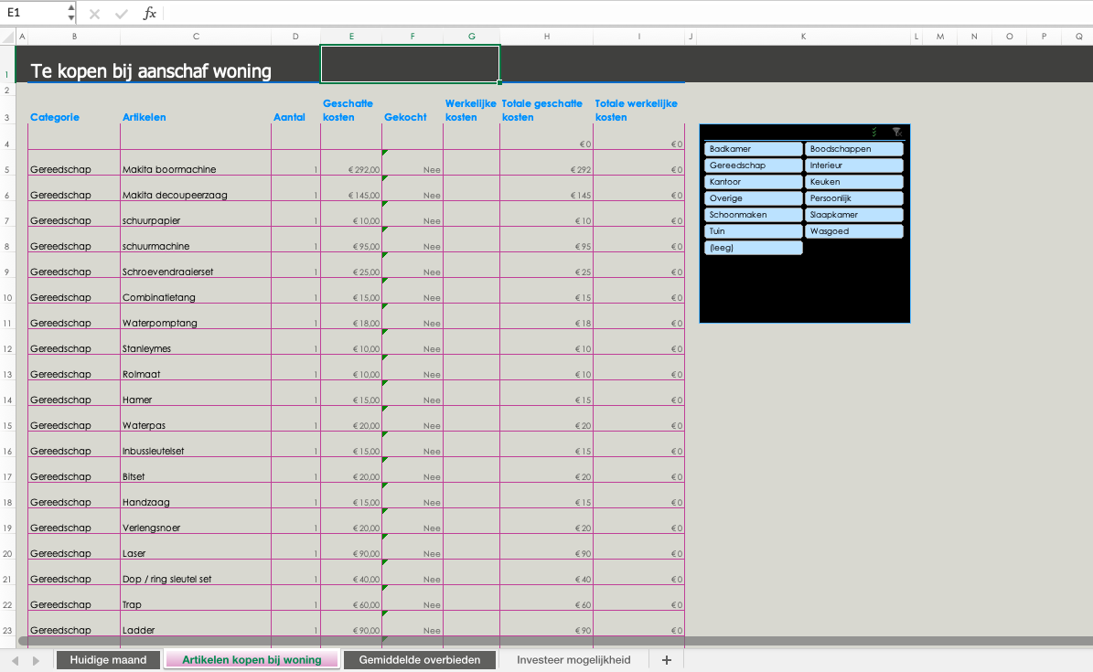Click Nee in the schuurmachine row
This screenshot has width=1093, height=672.
click(413, 240)
